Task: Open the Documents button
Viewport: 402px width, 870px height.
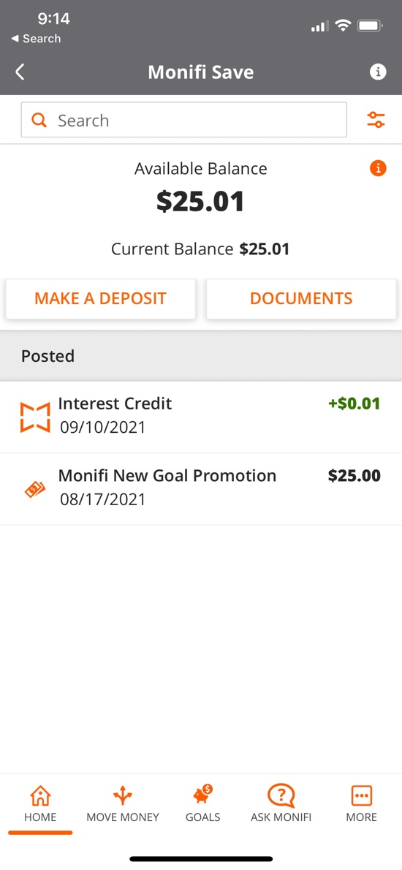Action: (x=301, y=298)
